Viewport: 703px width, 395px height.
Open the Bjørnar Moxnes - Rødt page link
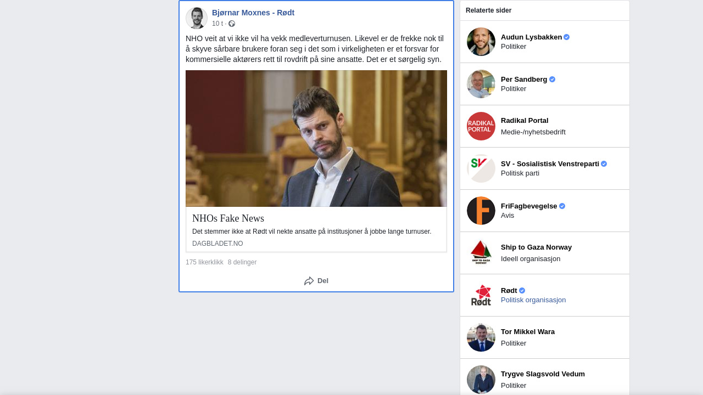(253, 13)
